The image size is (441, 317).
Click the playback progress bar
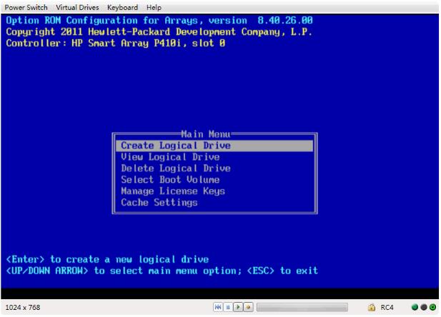(x=302, y=307)
